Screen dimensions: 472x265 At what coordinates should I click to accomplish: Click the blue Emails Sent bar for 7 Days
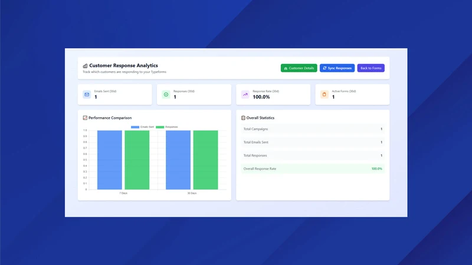[x=110, y=160]
